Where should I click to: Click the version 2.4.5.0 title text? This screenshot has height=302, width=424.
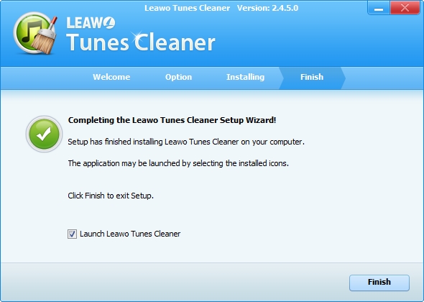(x=268, y=8)
